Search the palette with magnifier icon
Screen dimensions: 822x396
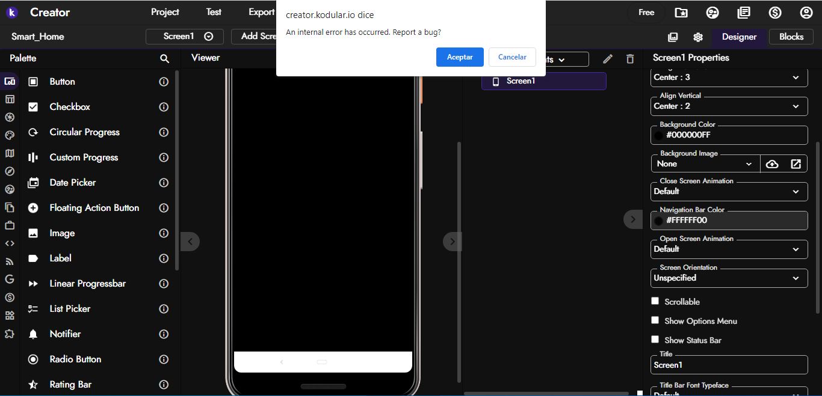[164, 58]
